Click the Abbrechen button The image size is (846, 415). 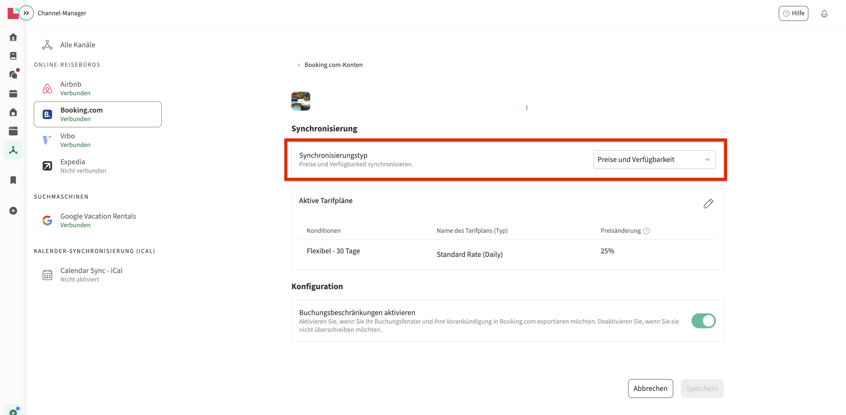650,388
